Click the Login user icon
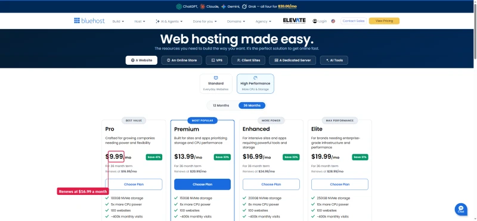The width and height of the screenshot is (477, 221). click(315, 21)
